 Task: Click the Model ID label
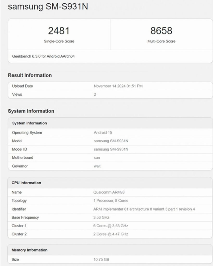point(20,149)
